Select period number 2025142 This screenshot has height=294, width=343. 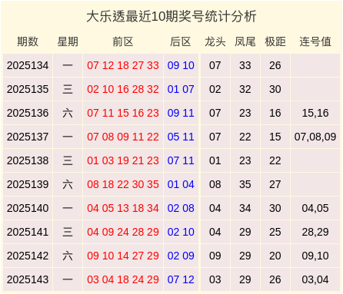point(28,256)
